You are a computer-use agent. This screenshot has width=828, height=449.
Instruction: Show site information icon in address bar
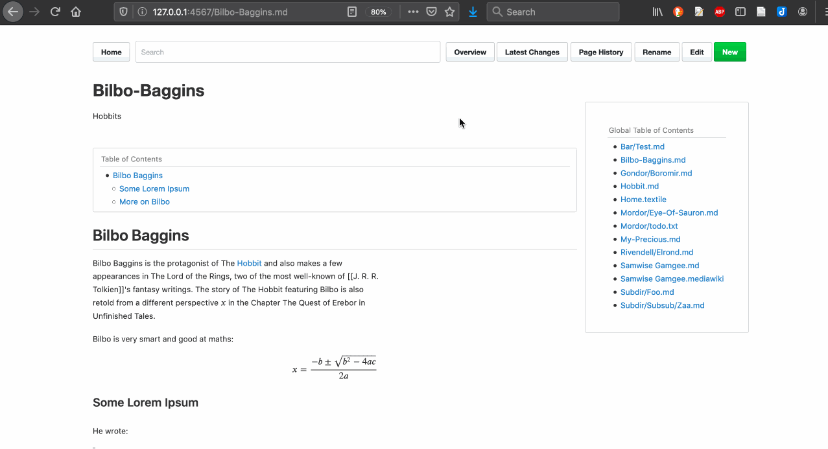(141, 12)
